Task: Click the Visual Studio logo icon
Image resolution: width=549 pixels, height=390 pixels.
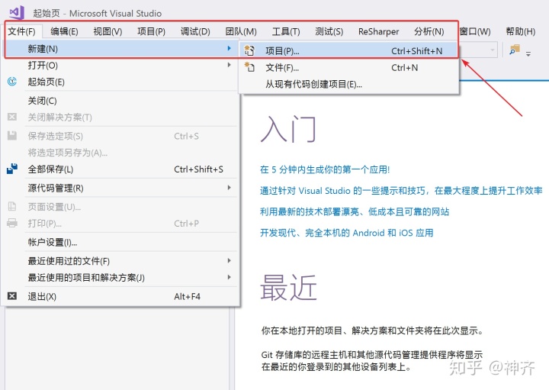Action: 16,13
